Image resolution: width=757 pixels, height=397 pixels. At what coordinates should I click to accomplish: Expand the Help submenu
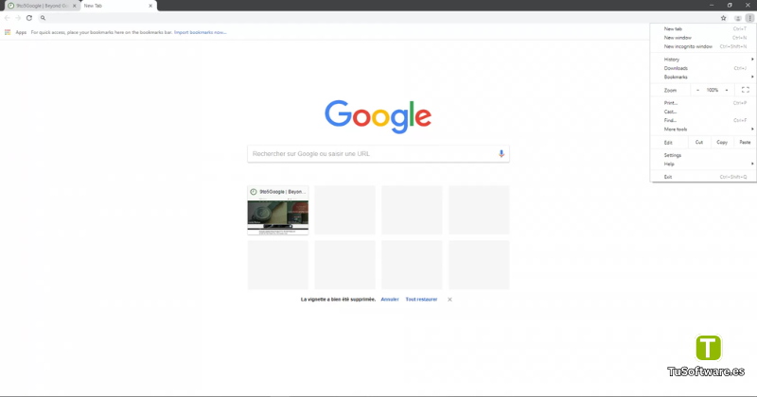coord(703,164)
